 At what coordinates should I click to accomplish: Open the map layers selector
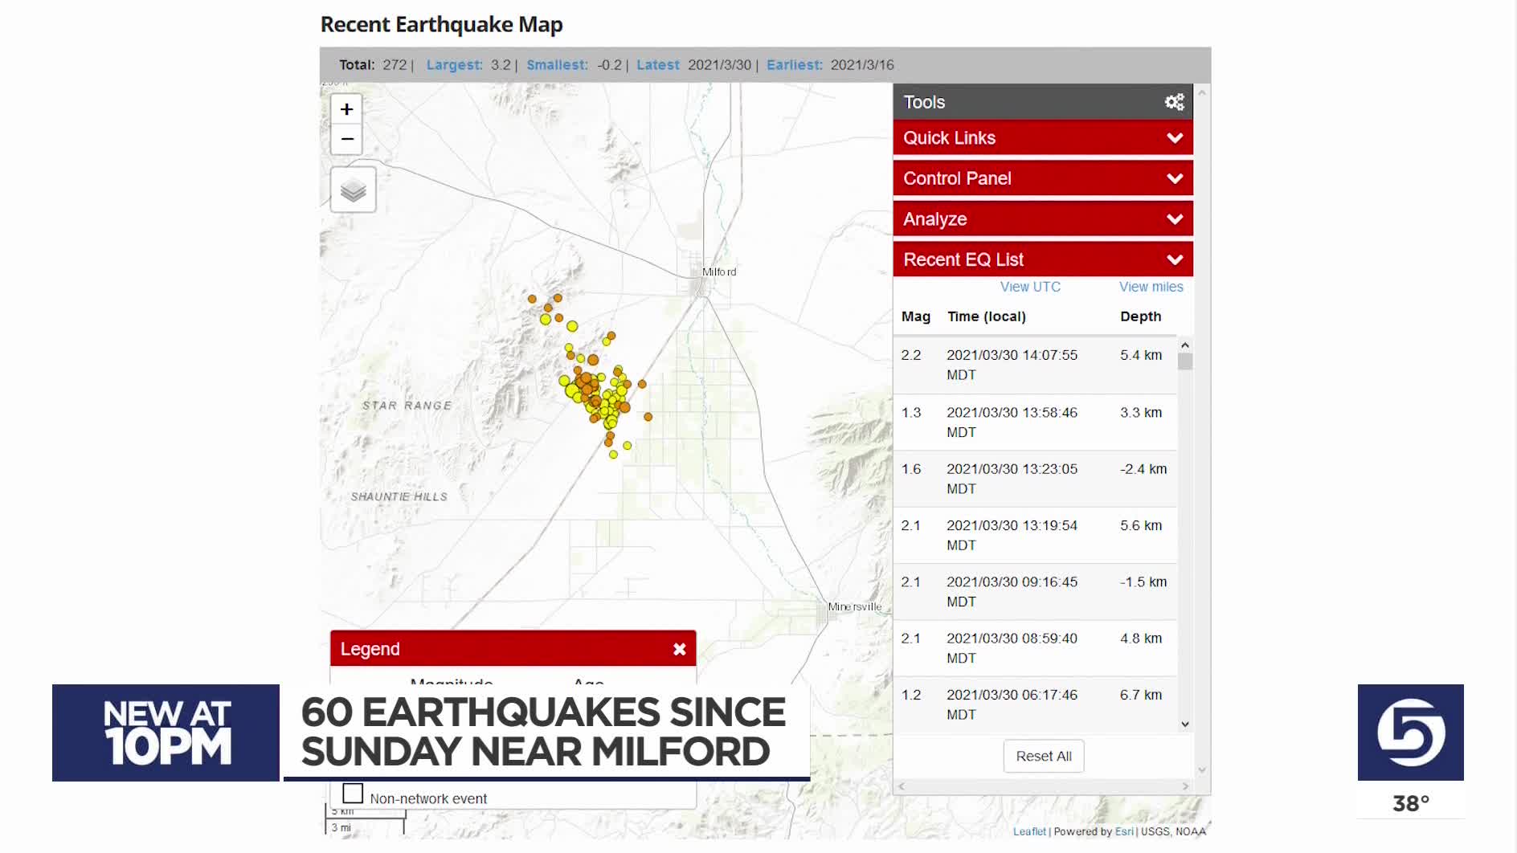353,190
